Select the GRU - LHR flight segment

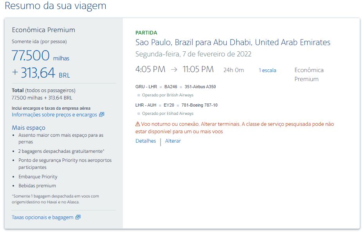146,87
